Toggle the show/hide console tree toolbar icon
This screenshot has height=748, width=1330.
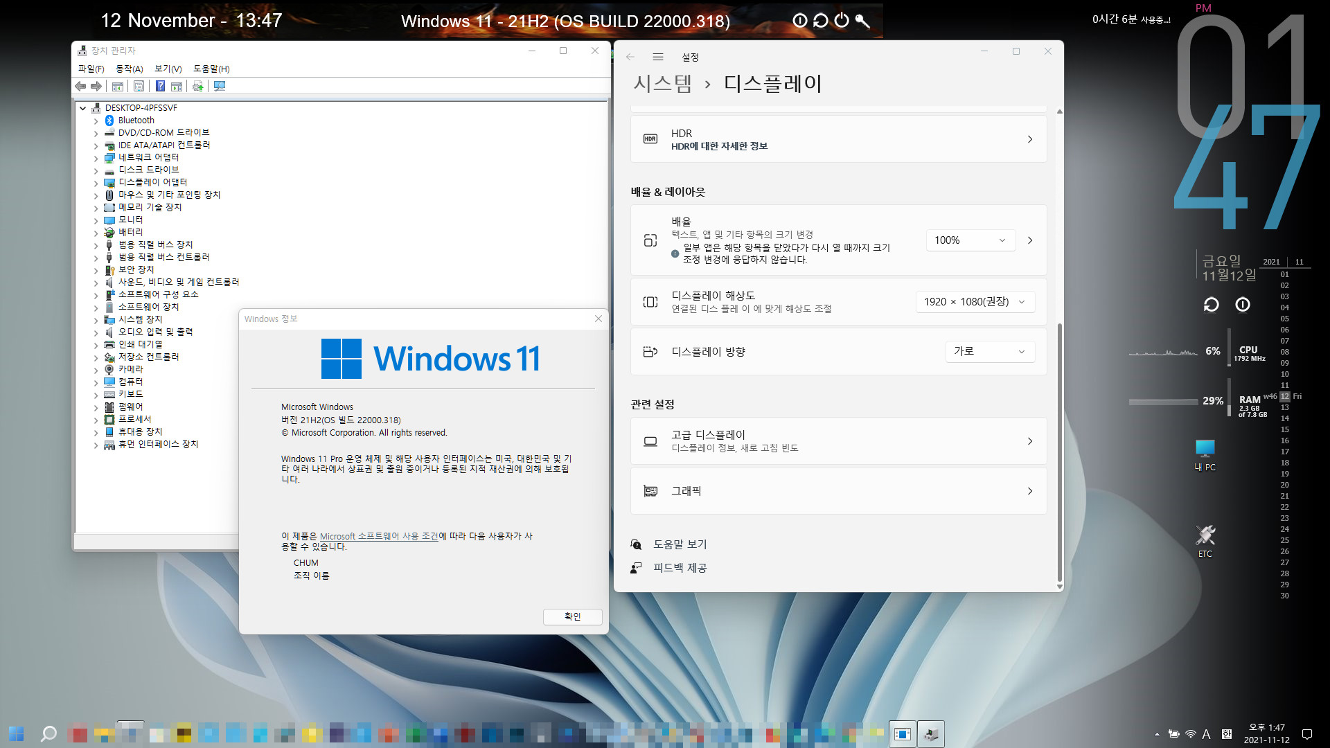[x=118, y=86]
